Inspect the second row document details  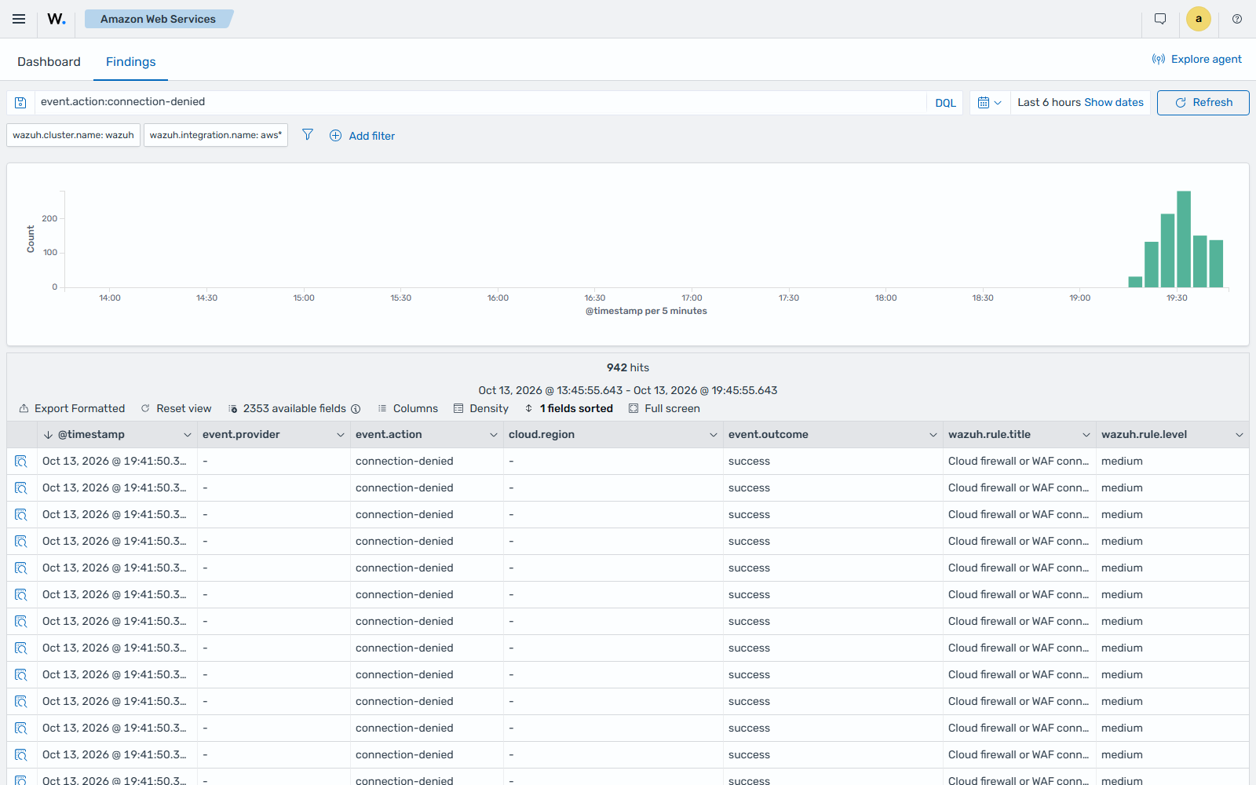tap(21, 488)
